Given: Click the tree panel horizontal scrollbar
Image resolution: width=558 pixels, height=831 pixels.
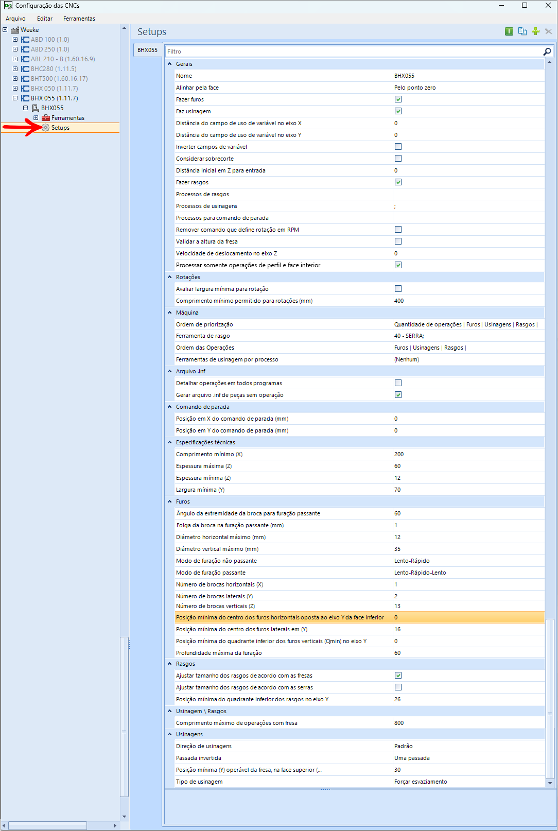Looking at the screenshot, I should point(47,825).
